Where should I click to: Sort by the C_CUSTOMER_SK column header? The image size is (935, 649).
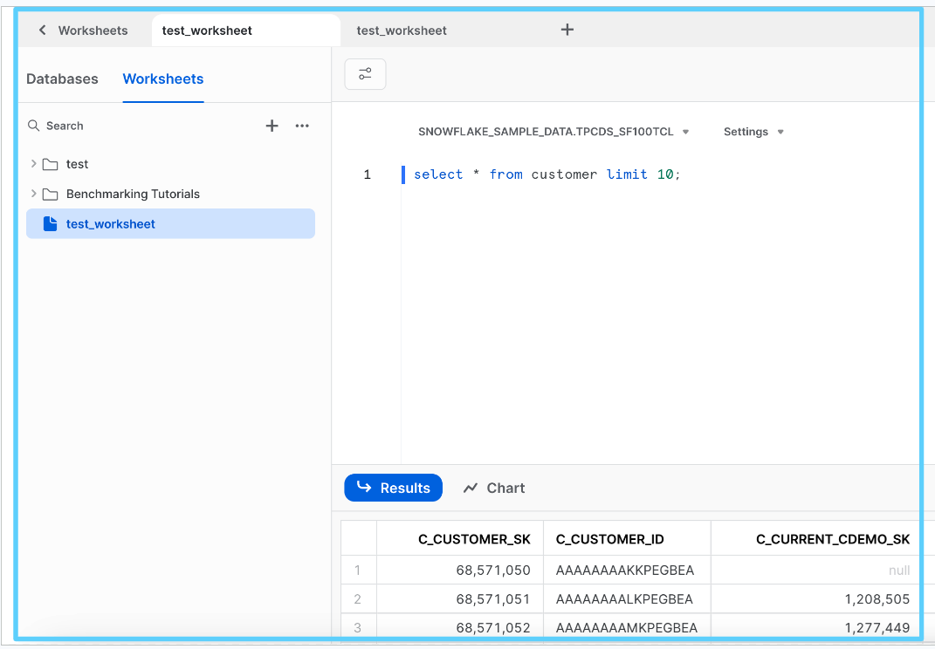[474, 539]
